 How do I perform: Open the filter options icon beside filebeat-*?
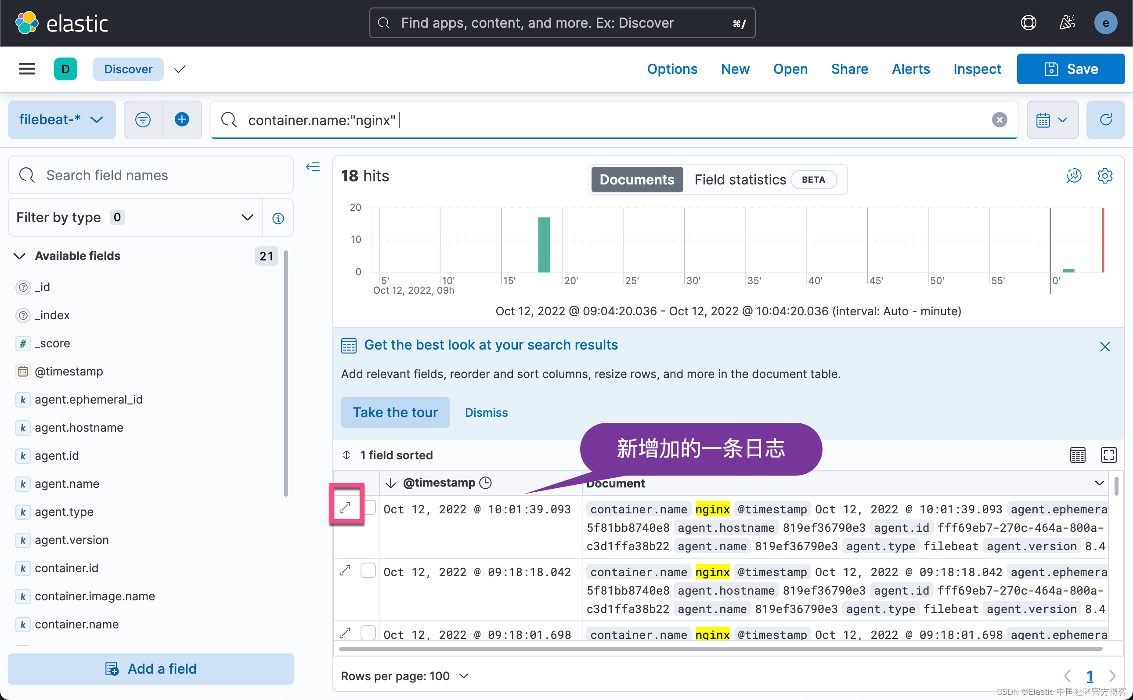143,119
